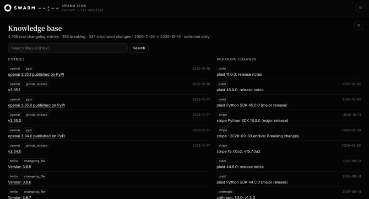Viewport: 369px width, 199px height.
Task: Click stripe tag above 'stripe Python SDK 16.0.0'
Action: (222, 115)
